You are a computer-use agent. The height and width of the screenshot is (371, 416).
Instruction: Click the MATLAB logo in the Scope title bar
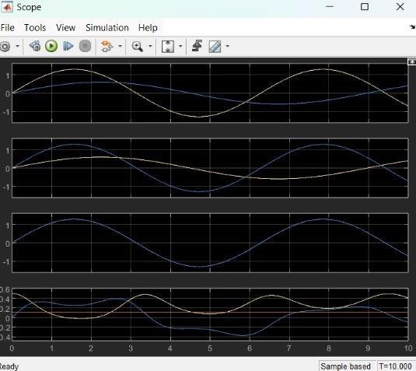(7, 7)
